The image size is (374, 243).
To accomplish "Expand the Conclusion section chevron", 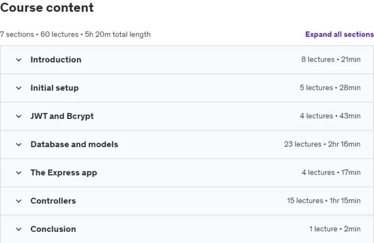I will [19, 230].
